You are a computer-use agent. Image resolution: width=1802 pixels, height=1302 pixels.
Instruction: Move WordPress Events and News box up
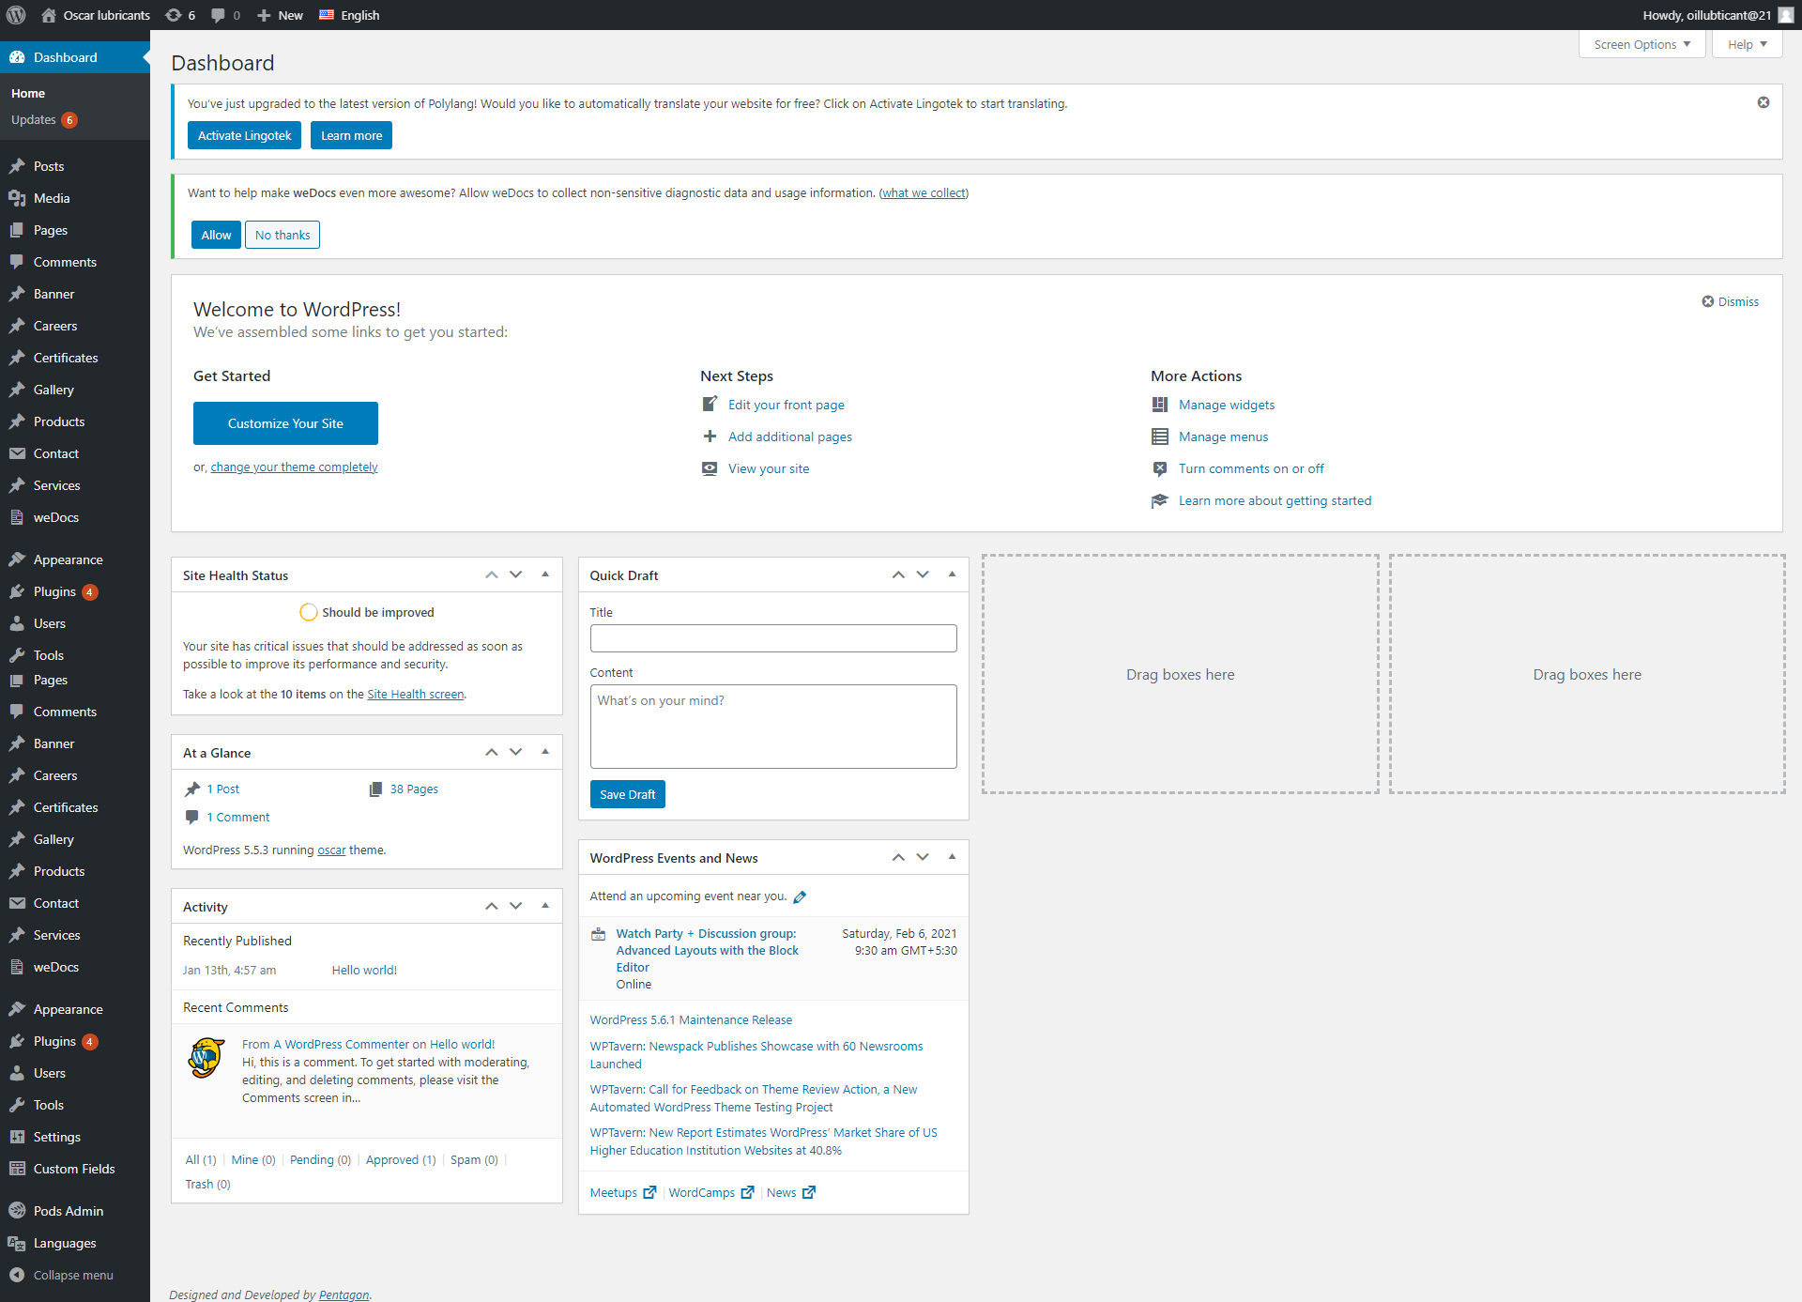898,857
